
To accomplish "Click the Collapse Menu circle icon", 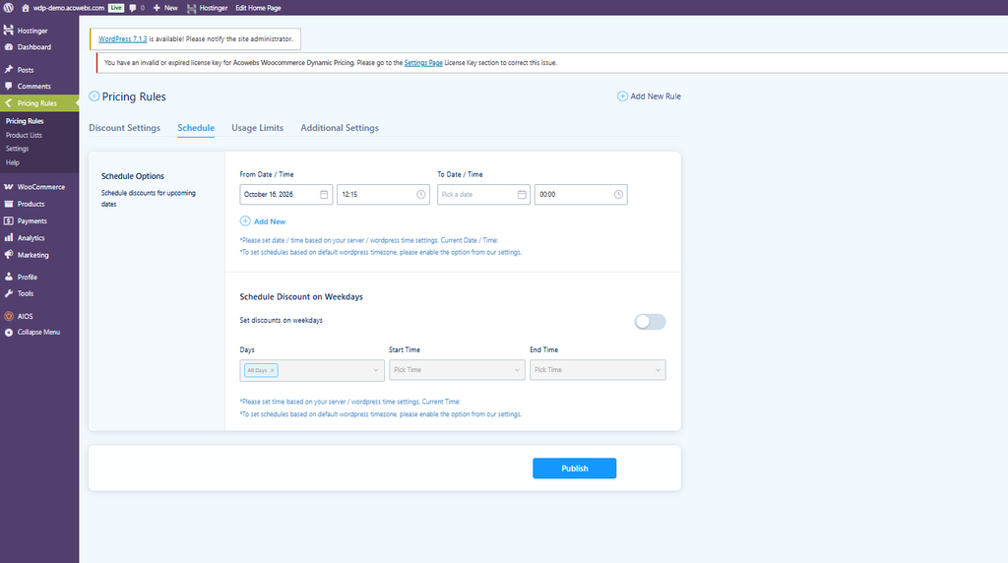I will (8, 333).
